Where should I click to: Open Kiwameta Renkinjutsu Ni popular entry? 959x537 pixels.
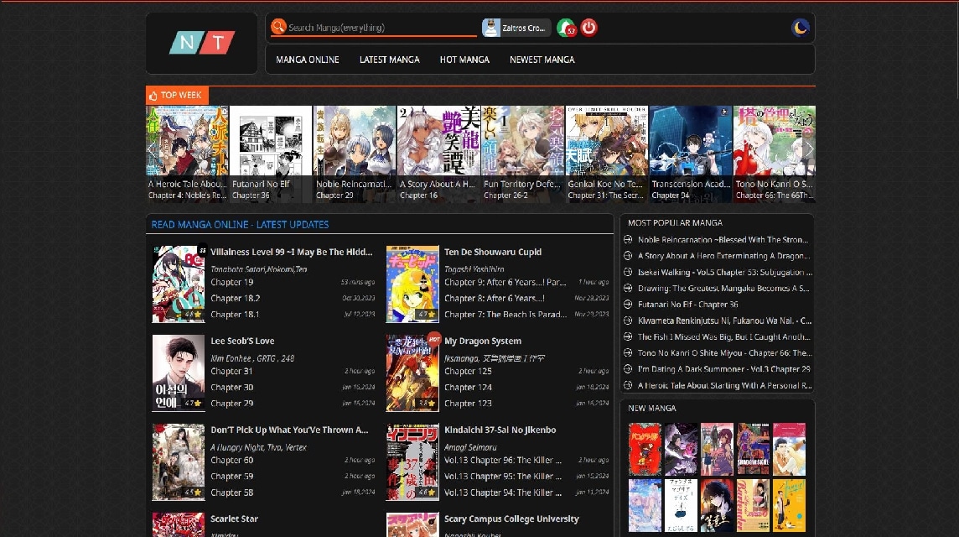tap(725, 321)
